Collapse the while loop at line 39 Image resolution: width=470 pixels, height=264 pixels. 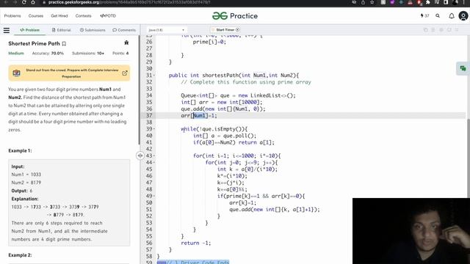(154, 129)
